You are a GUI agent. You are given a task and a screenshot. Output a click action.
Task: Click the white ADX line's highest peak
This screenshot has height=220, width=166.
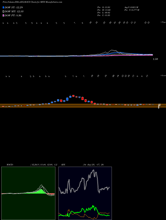93,170
